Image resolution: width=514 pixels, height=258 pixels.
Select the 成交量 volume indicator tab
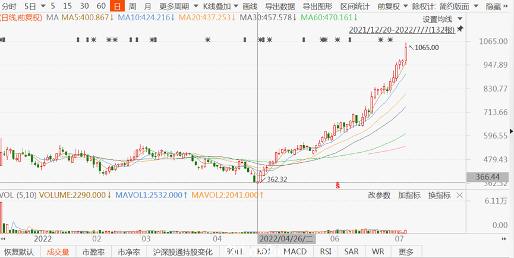click(x=58, y=252)
